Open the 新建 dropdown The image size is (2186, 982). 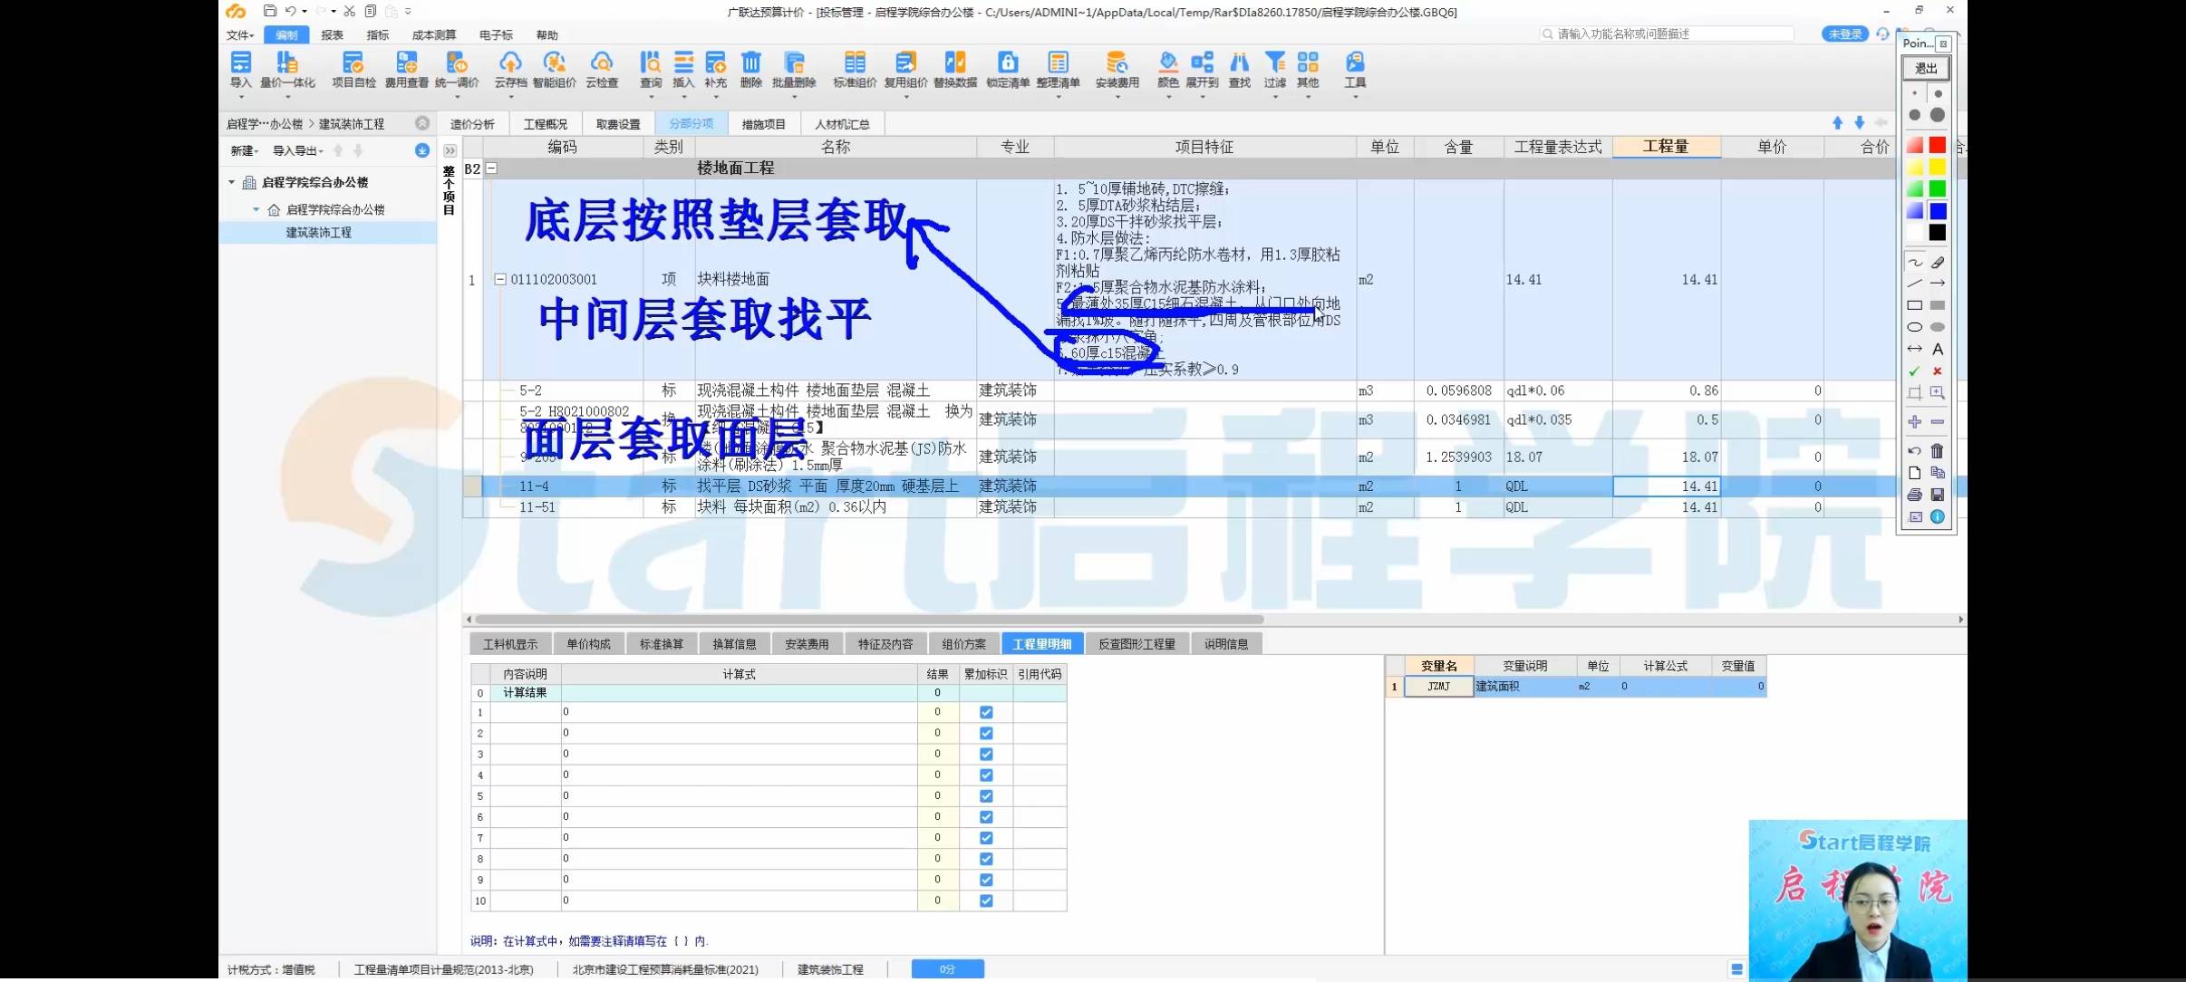coord(244,150)
